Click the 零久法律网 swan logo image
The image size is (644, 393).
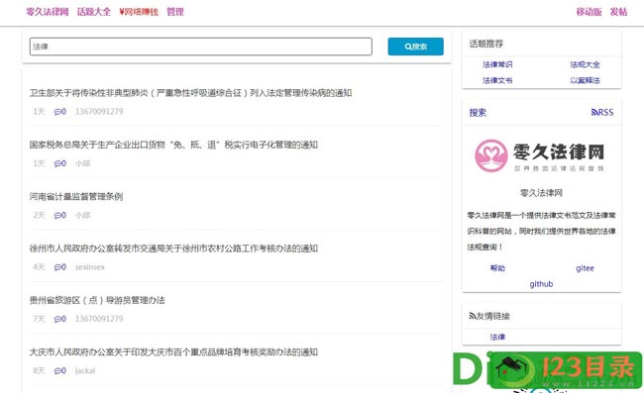pyautogui.click(x=541, y=155)
